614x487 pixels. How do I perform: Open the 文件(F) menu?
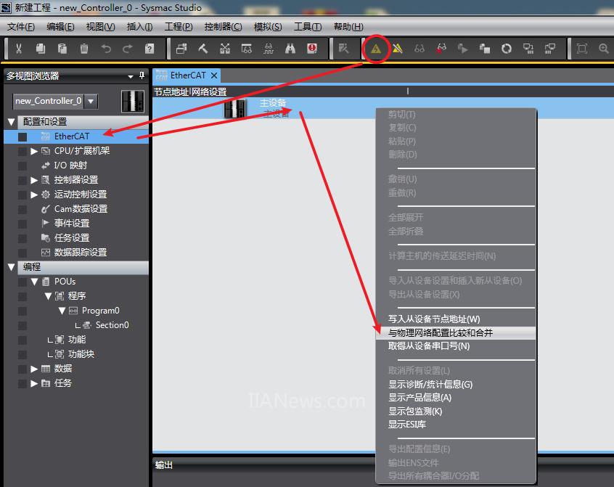click(21, 27)
